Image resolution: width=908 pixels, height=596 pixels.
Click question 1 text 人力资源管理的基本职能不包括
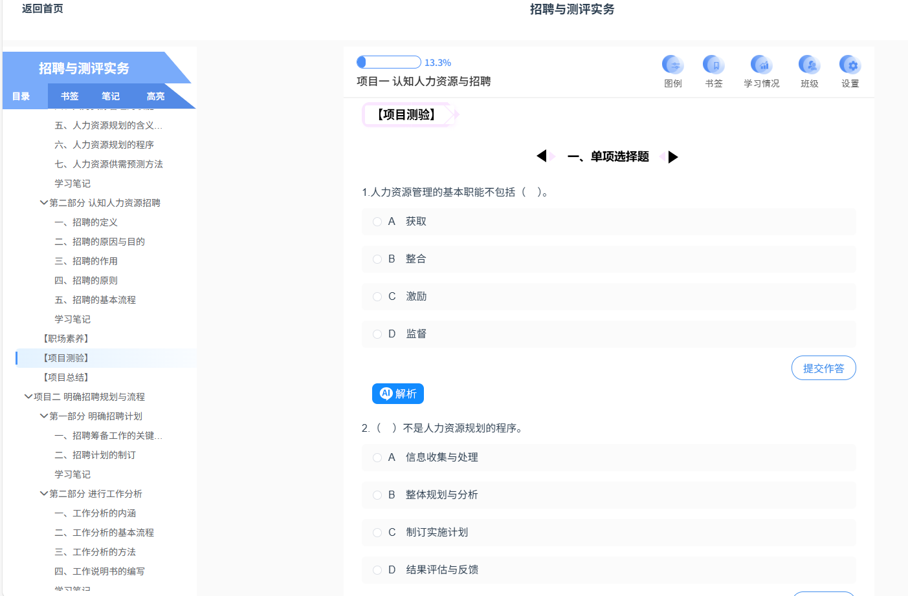point(456,192)
